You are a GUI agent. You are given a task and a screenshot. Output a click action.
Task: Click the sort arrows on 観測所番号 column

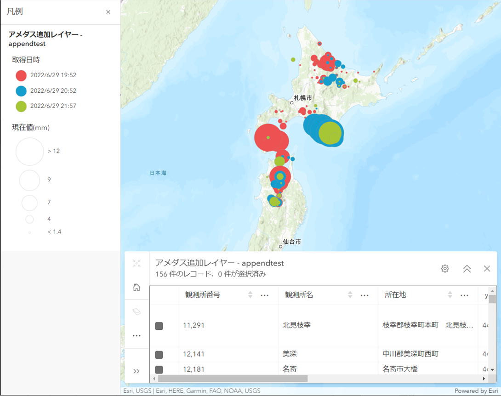(250, 295)
